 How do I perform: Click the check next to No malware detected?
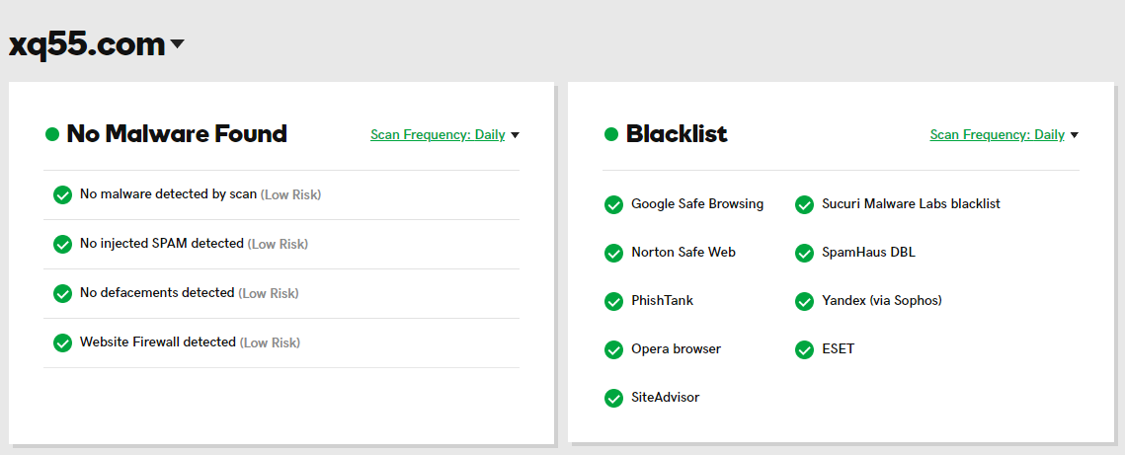62,195
